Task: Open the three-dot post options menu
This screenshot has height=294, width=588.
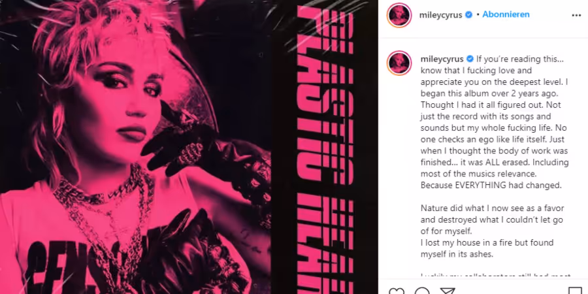Action: point(576,16)
